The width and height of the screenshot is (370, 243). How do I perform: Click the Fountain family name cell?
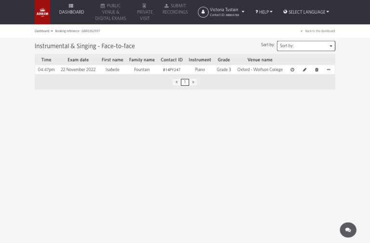coord(142,69)
